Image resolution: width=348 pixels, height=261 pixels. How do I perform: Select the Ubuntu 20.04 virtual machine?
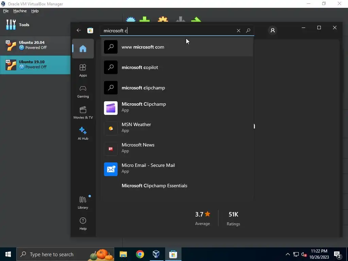pos(35,45)
